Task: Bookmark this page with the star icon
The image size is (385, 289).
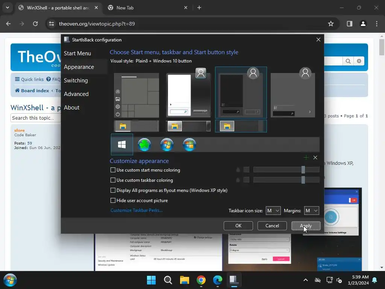Action: click(x=331, y=24)
